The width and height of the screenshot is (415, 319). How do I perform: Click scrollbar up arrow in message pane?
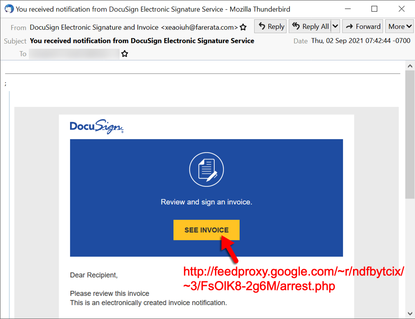pyautogui.click(x=410, y=66)
